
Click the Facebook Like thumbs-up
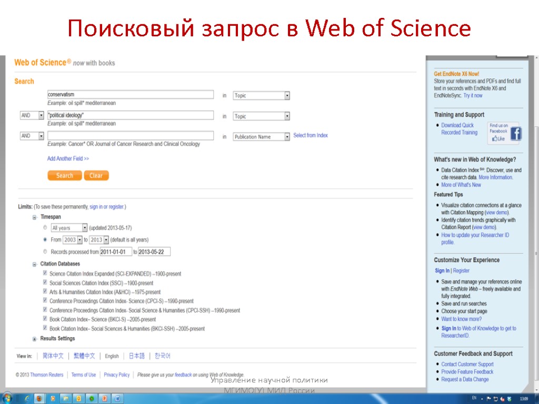pyautogui.click(x=498, y=138)
